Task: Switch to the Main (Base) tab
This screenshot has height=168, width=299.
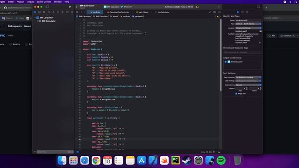Action: [x=142, y=12]
